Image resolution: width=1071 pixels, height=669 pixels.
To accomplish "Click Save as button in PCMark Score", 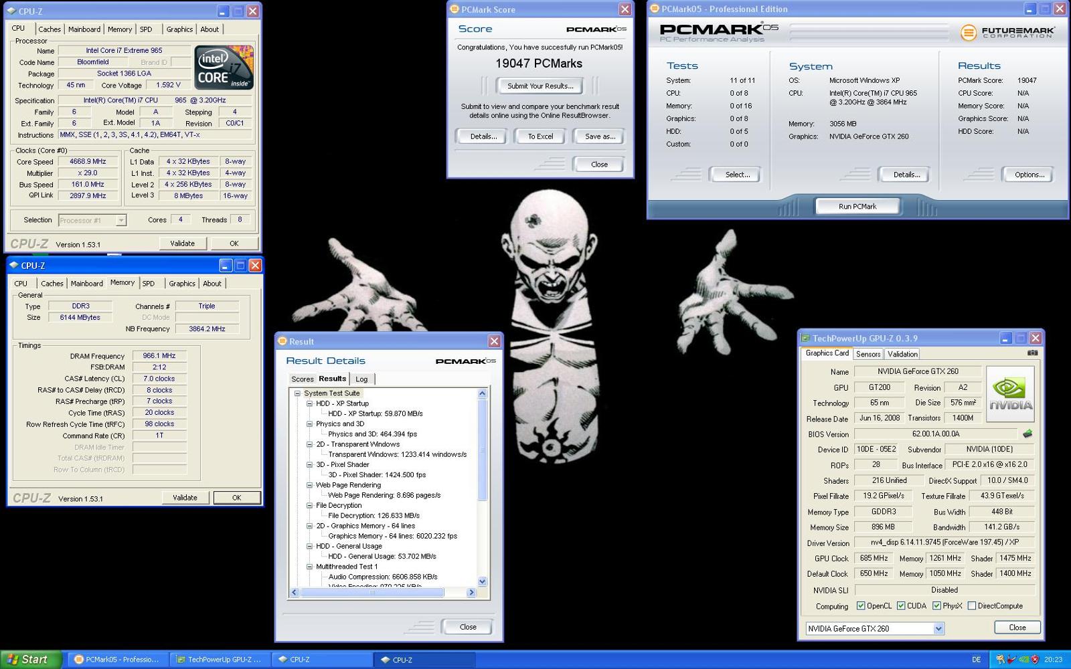I will pos(600,136).
